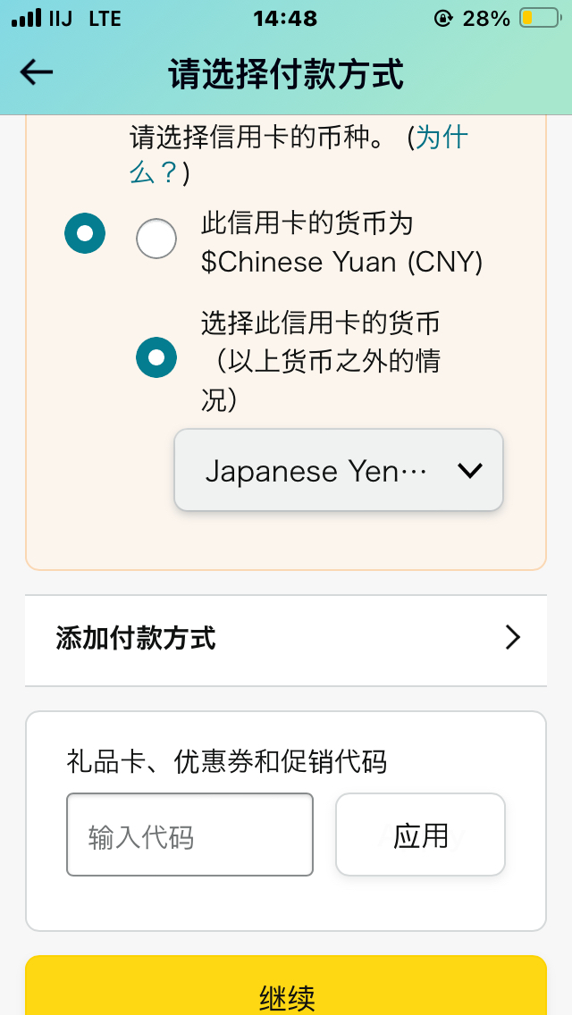
Task: Tap the 请选择付款方式 page title
Action: click(286, 74)
